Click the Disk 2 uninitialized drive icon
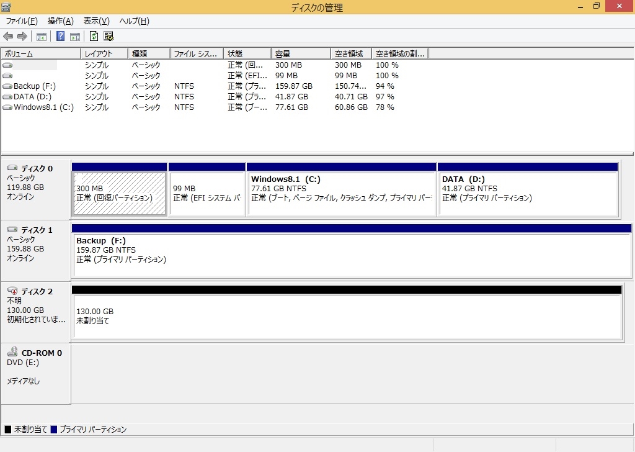The width and height of the screenshot is (635, 452). coord(12,291)
